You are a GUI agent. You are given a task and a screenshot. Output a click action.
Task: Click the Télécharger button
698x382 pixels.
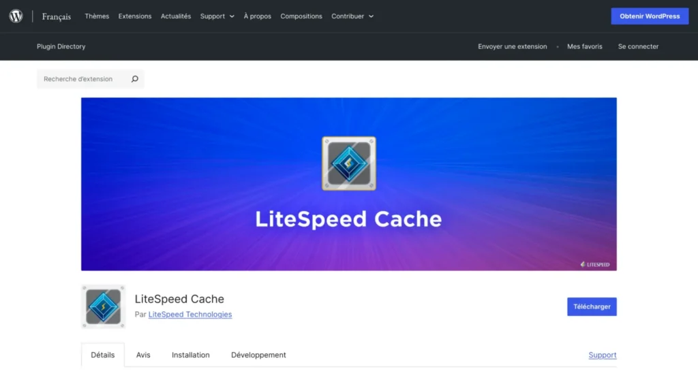click(x=592, y=307)
